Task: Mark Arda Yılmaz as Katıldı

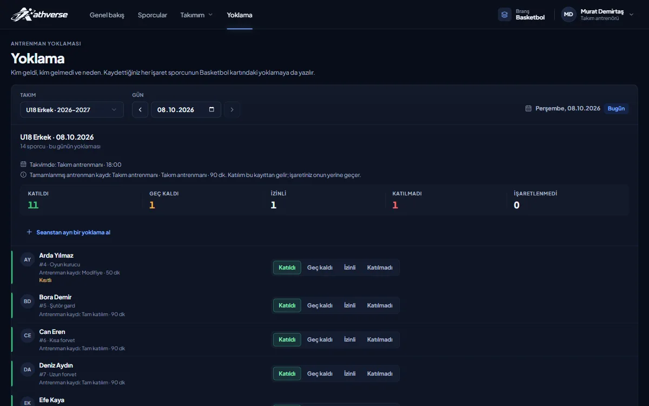Action: pyautogui.click(x=287, y=267)
